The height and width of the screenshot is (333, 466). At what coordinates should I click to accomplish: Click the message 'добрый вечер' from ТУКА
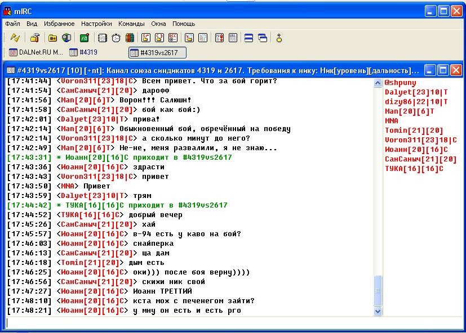[x=155, y=214]
